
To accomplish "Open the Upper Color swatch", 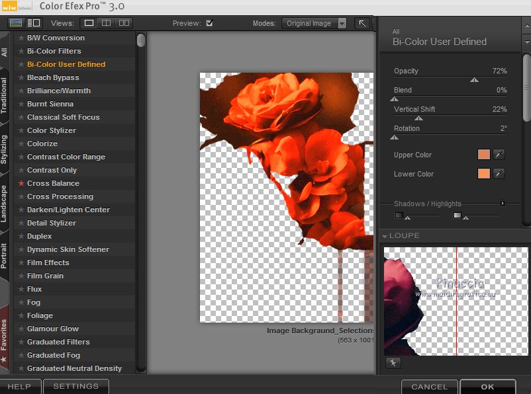I will point(484,155).
